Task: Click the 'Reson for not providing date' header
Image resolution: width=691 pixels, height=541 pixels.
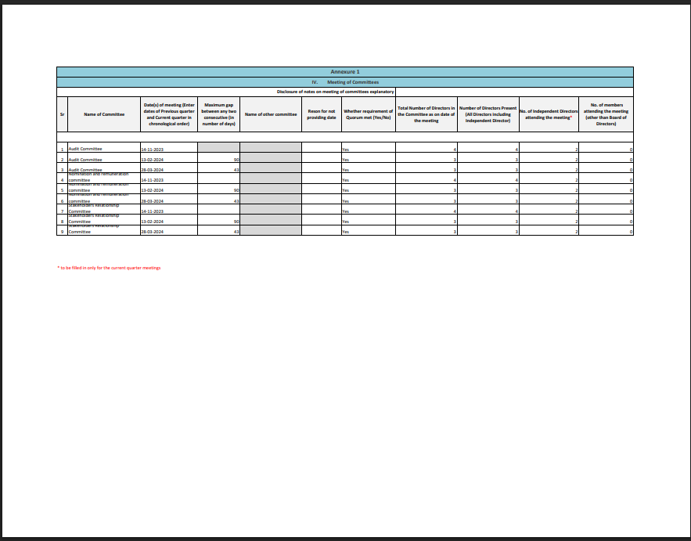Action: [x=322, y=114]
